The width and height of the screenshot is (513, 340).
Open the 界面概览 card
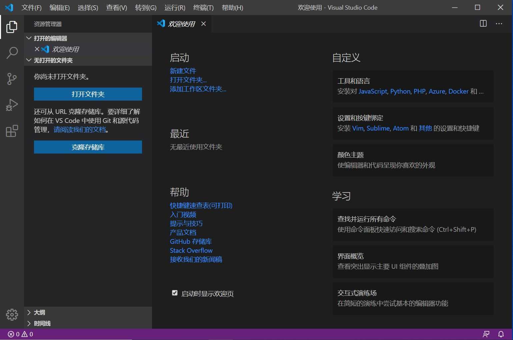(413, 261)
